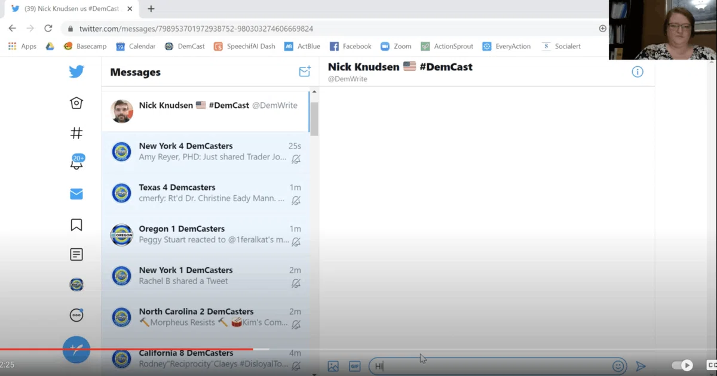
Task: Add a photo to the message
Action: pyautogui.click(x=333, y=366)
